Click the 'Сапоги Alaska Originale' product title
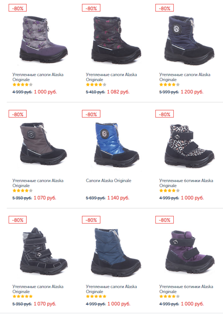 tap(109, 180)
